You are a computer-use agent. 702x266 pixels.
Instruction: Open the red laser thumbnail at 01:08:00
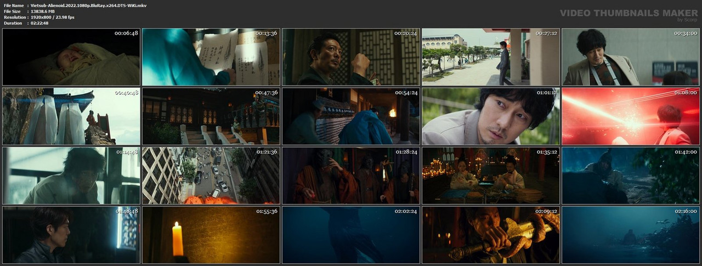[x=631, y=116]
